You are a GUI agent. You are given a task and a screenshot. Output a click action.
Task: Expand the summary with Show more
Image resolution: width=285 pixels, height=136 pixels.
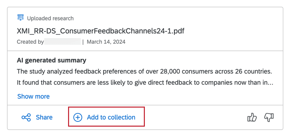(x=33, y=97)
